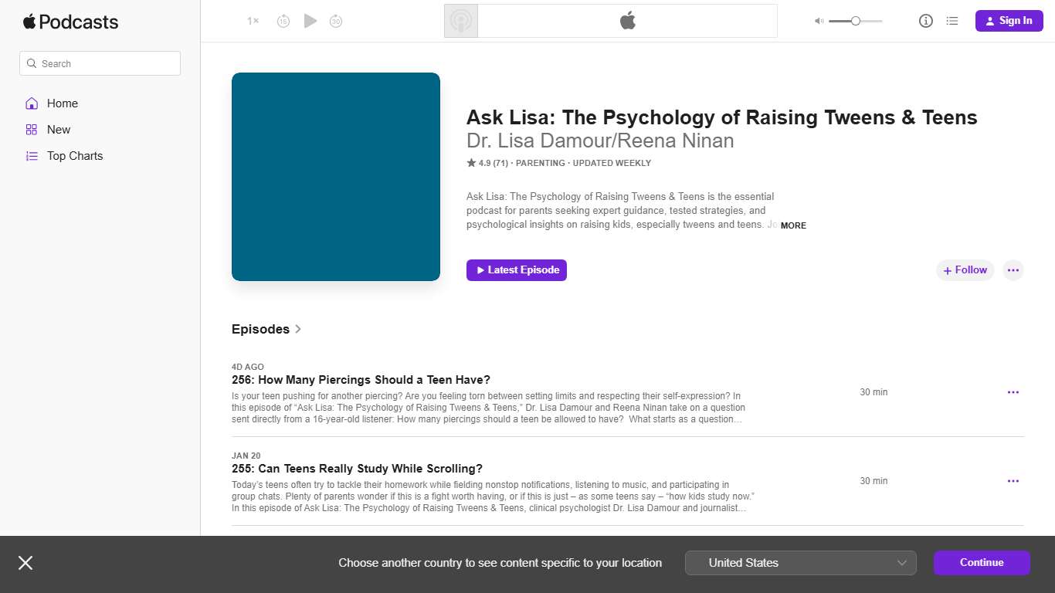Open the More options menu for the show
Screen dimensions: 1055x593
point(1013,269)
